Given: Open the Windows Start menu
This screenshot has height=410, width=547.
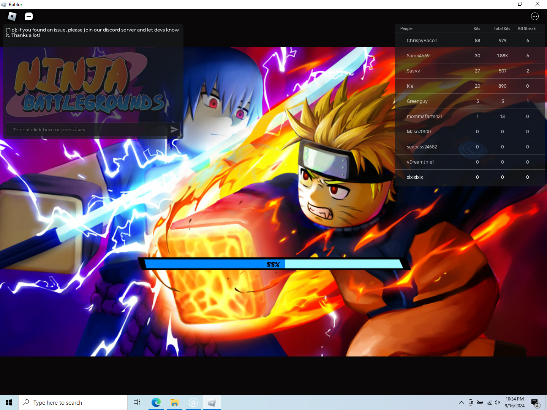Looking at the screenshot, I should (9, 402).
